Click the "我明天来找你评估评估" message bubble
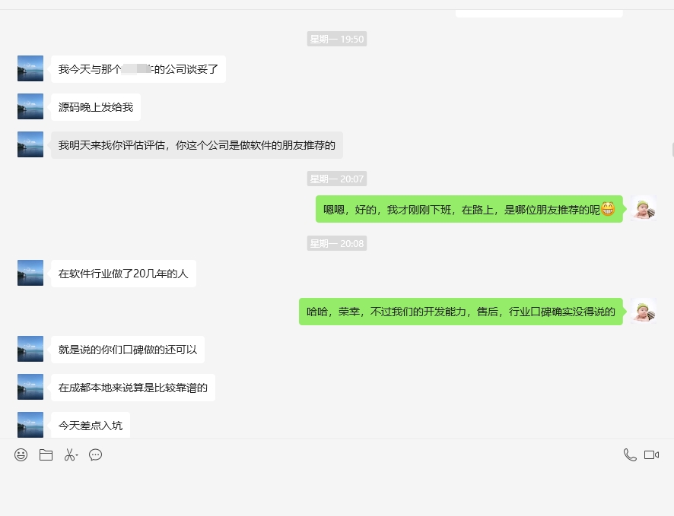The height and width of the screenshot is (516, 674). [x=196, y=145]
